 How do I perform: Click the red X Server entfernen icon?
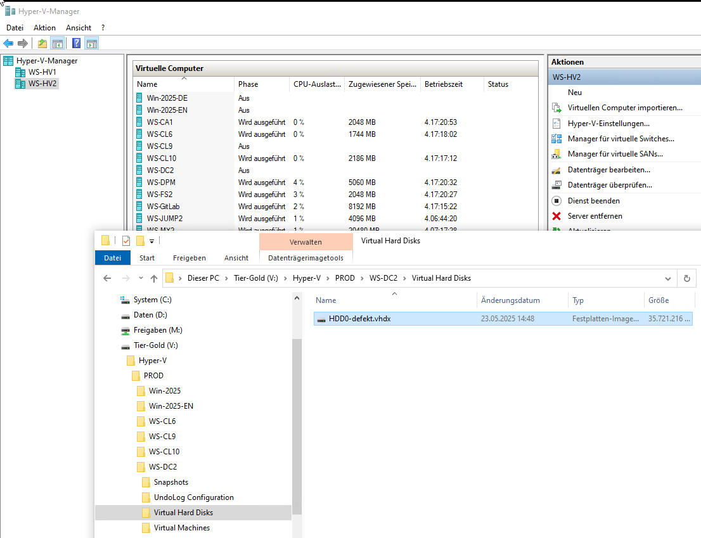click(x=556, y=216)
